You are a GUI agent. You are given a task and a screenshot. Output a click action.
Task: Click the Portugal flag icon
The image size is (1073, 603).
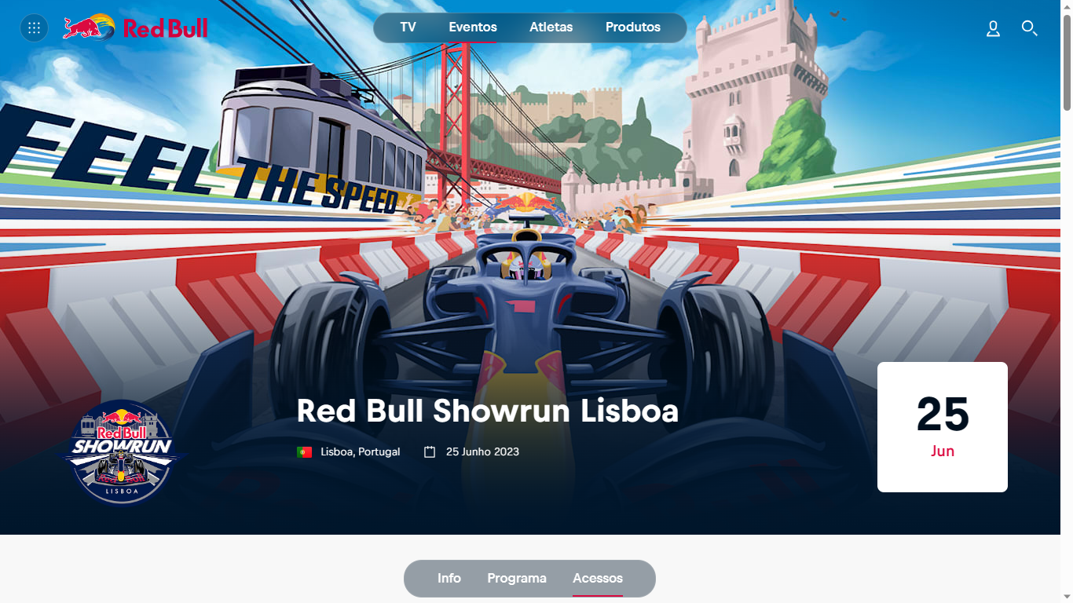point(305,452)
